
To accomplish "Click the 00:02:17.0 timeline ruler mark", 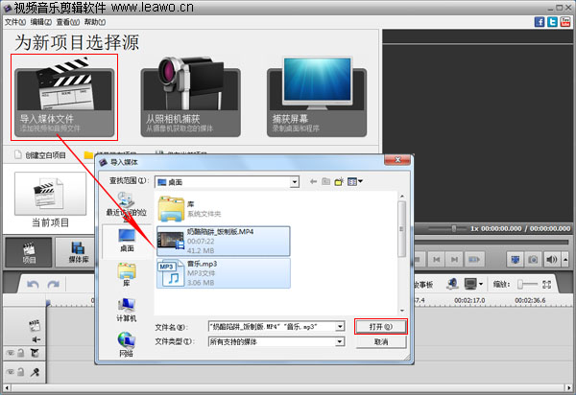I will [469, 300].
